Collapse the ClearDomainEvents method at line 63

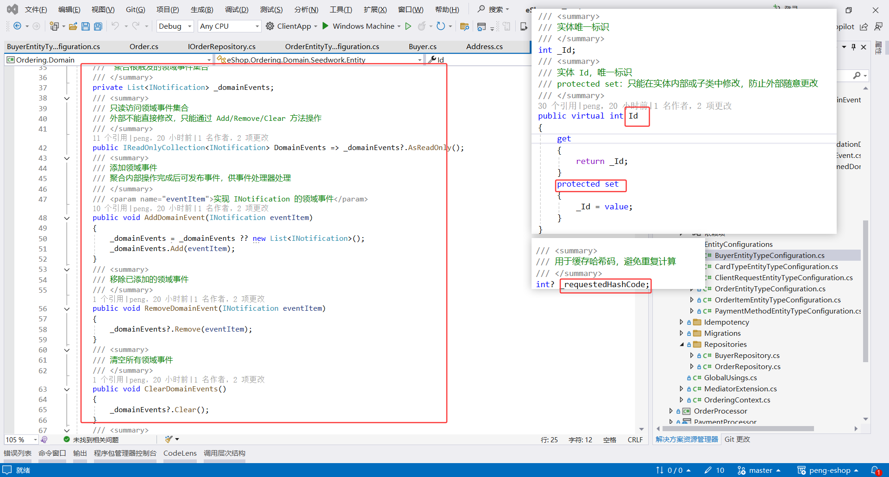click(x=67, y=389)
